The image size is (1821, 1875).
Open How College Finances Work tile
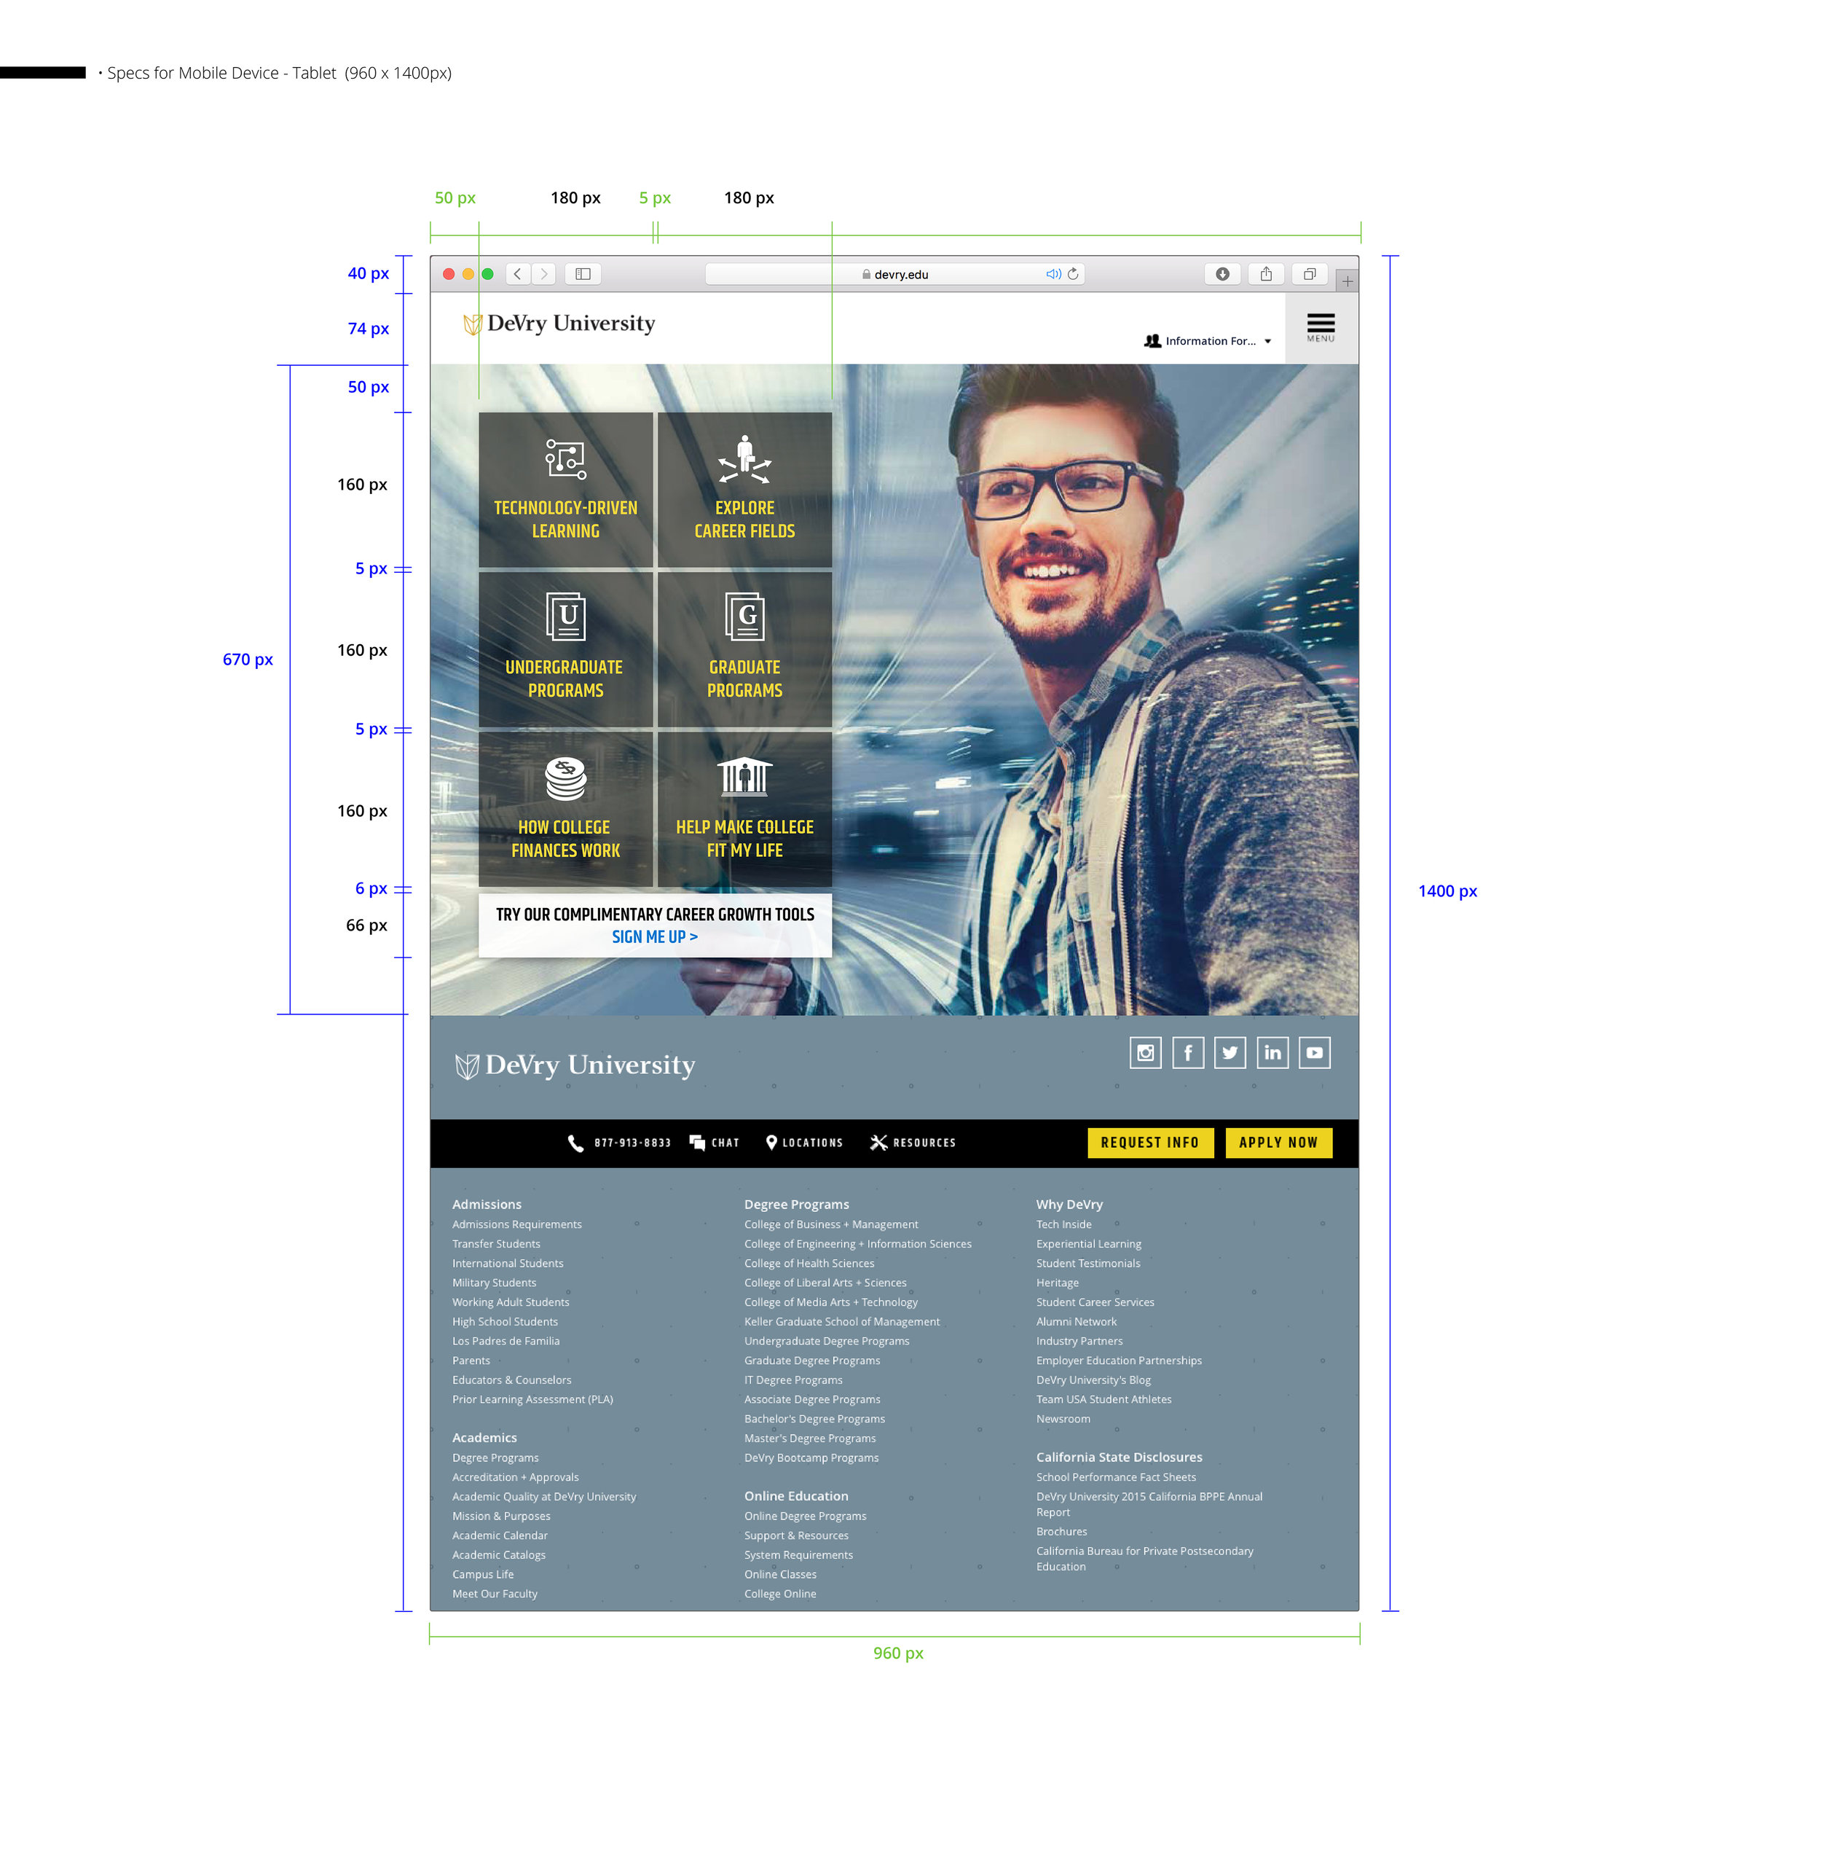coord(565,810)
